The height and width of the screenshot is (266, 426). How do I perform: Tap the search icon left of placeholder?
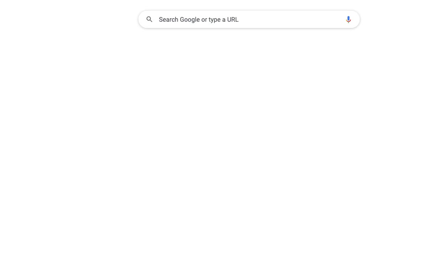[x=149, y=19]
